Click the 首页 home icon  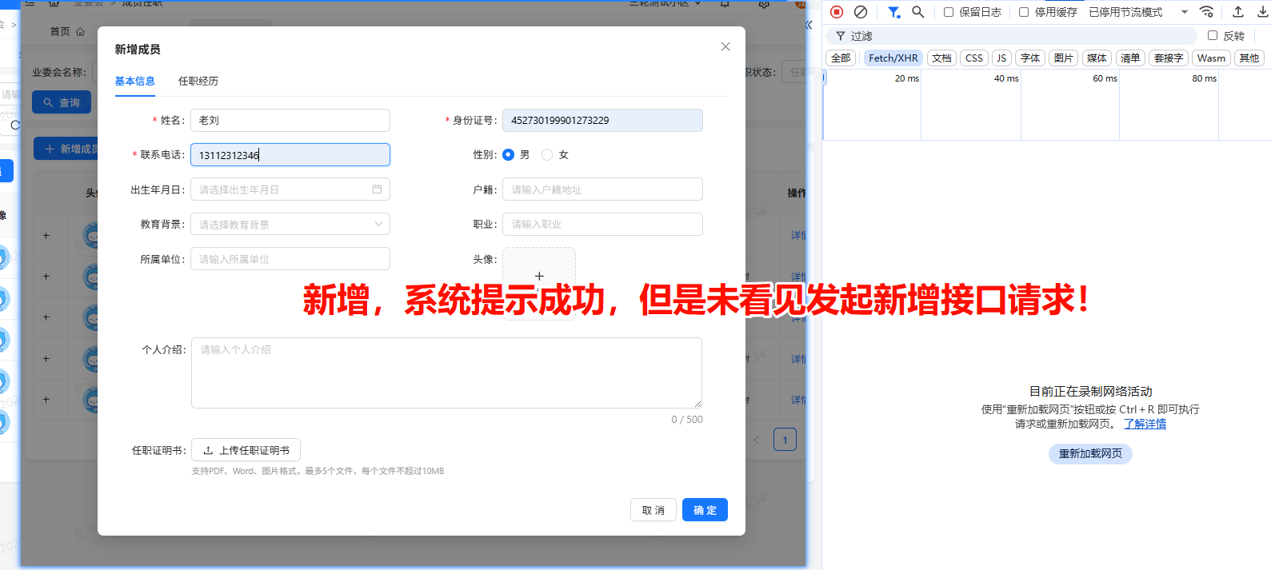click(80, 32)
